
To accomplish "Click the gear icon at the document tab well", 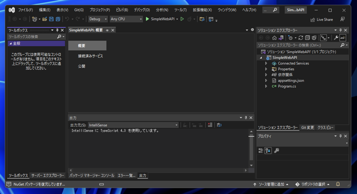I will point(253,30).
